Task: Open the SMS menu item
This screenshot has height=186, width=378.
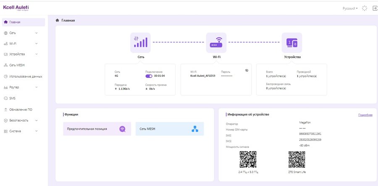Action: [x=12, y=98]
